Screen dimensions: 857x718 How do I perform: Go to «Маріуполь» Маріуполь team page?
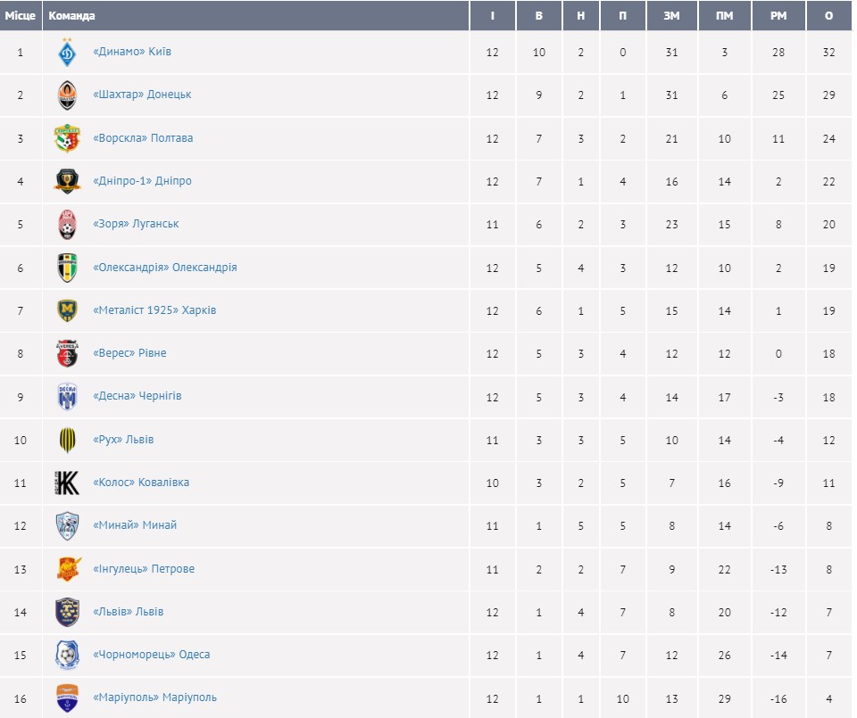point(154,697)
